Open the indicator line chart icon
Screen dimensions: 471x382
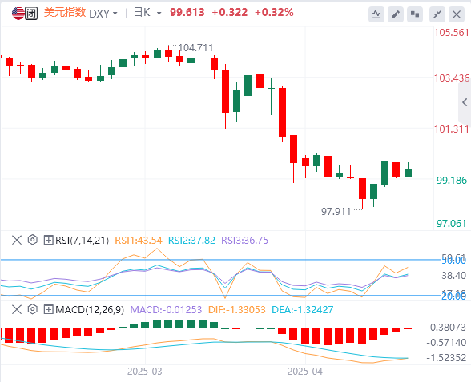coord(376,14)
